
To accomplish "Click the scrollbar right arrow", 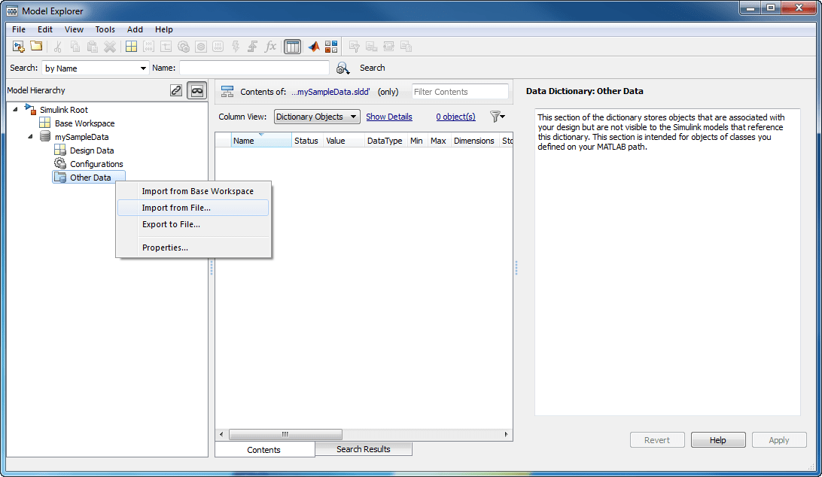I will click(506, 435).
